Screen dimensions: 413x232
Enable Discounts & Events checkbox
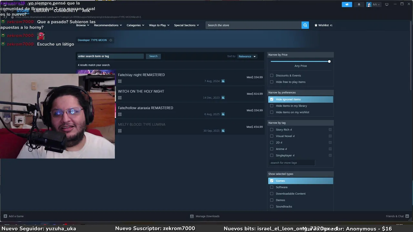point(272,75)
